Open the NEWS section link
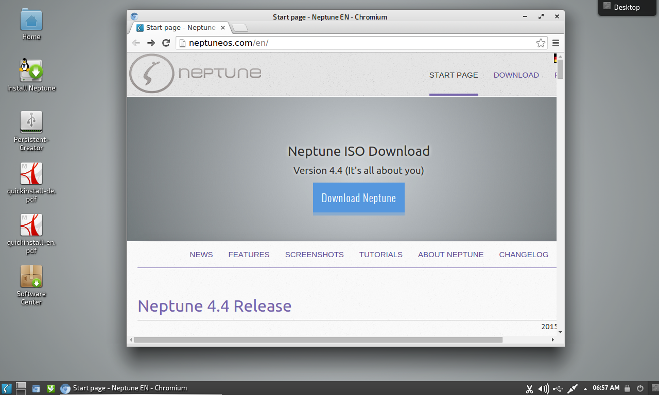The height and width of the screenshot is (395, 659). 201,255
